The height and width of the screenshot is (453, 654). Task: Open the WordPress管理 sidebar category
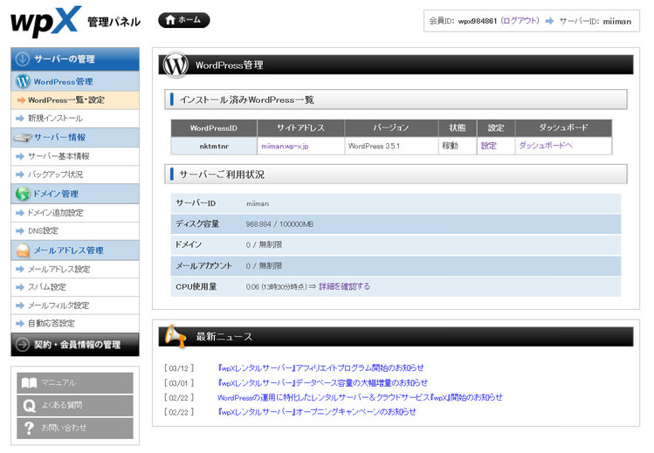(75, 81)
